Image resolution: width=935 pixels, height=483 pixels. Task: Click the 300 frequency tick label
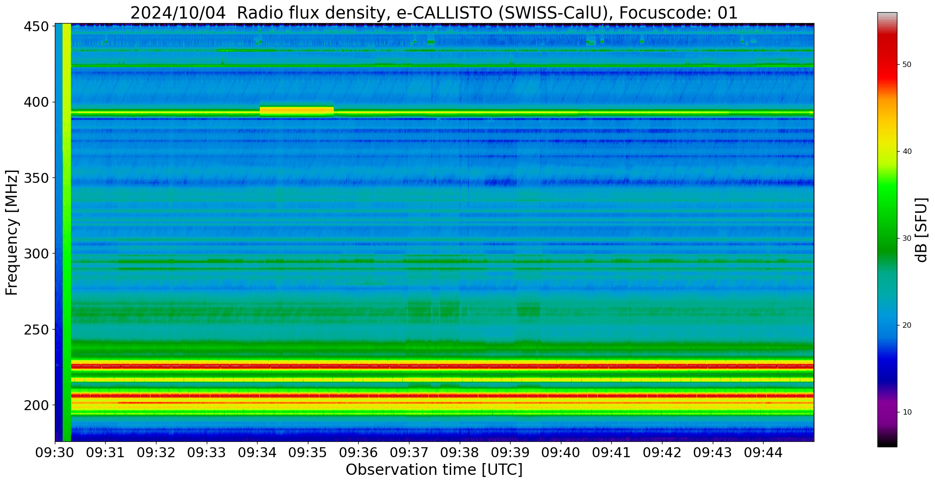coord(36,253)
